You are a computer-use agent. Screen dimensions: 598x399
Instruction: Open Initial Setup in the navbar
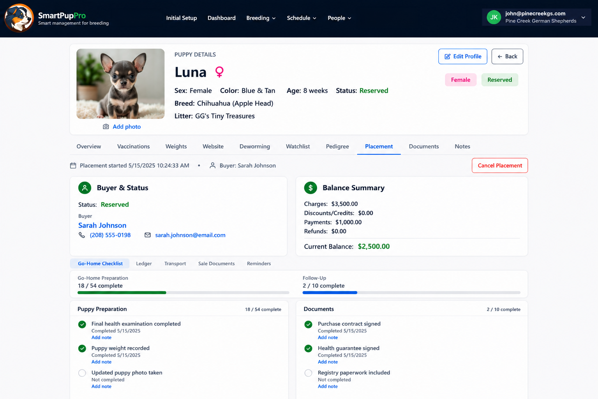click(182, 18)
